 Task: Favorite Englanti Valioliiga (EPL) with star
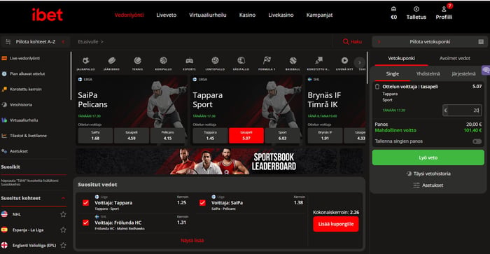click(63, 245)
